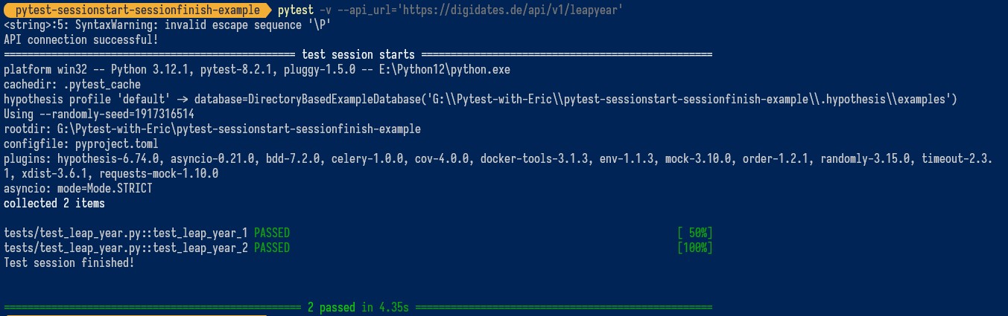
Task: Click the 'collected 2 items' text
Action: coord(54,202)
